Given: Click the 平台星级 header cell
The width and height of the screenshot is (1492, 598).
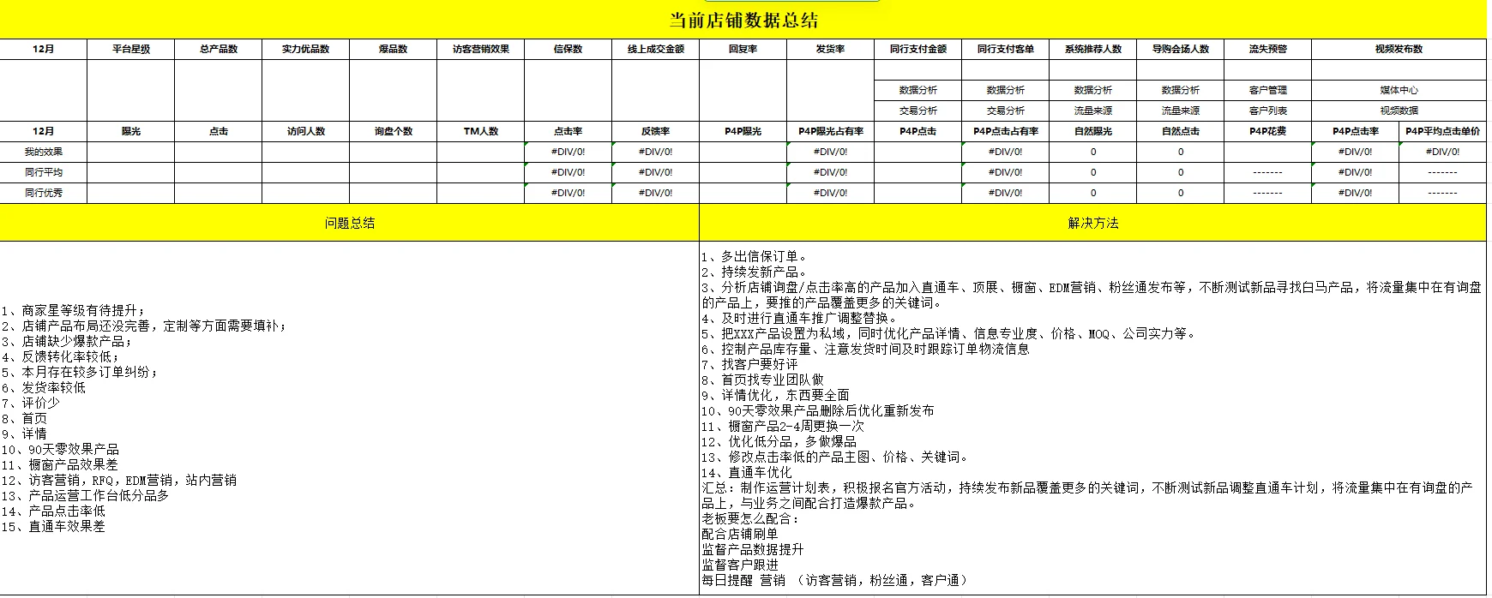Looking at the screenshot, I should (131, 49).
